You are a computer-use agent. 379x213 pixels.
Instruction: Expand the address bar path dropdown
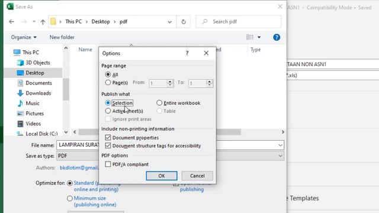coord(170,22)
